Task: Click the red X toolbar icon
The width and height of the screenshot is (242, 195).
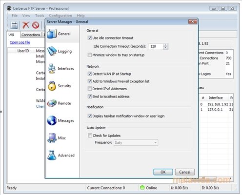Action: (26, 25)
